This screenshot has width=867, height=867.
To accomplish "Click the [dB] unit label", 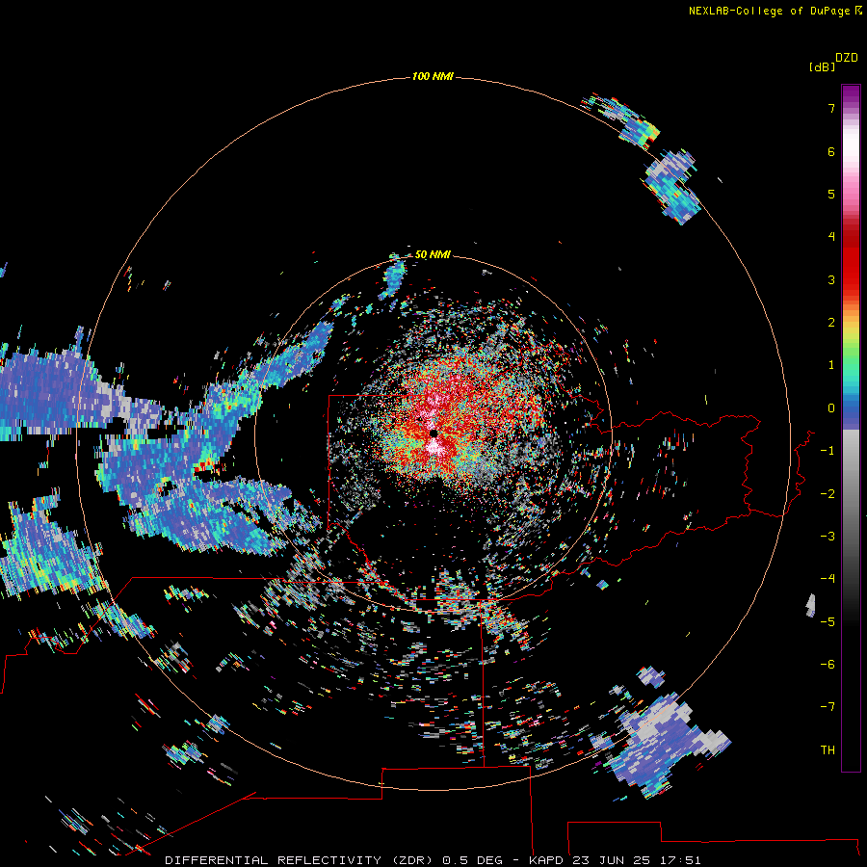I will click(822, 66).
